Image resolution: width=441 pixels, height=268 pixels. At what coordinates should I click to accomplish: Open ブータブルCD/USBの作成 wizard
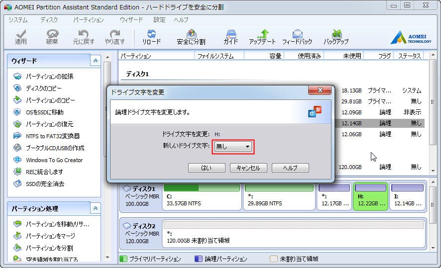(x=49, y=148)
